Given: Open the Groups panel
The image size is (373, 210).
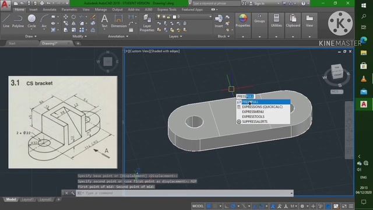Looking at the screenshot, I should pos(259,19).
